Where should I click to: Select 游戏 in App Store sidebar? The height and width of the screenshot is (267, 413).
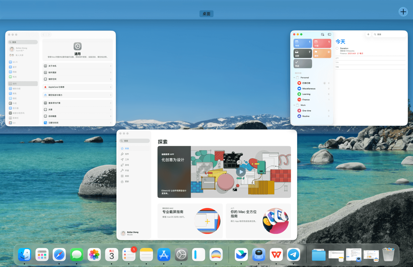click(x=126, y=165)
